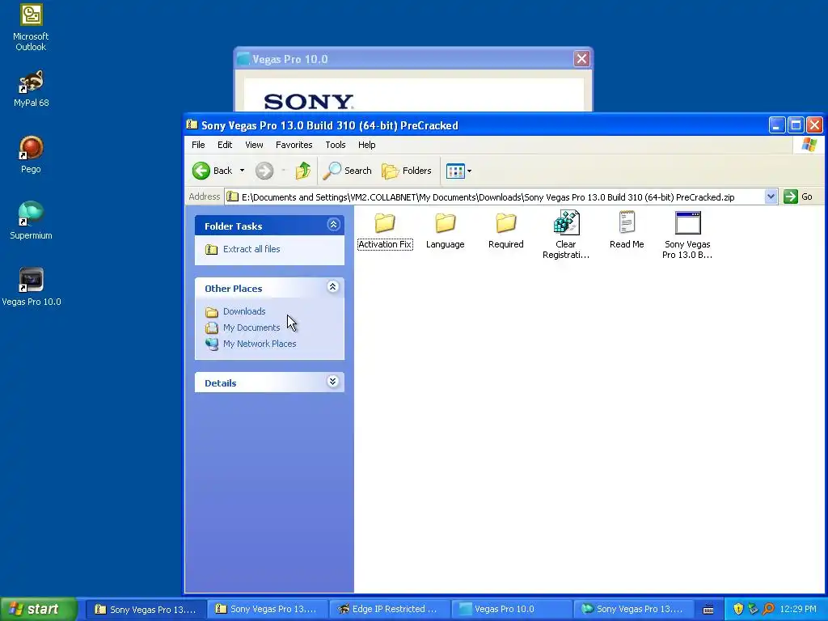Expand the Details panel
The image size is (828, 621).
[x=332, y=382]
